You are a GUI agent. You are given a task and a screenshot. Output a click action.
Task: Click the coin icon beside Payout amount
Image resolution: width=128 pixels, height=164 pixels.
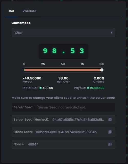88,88
